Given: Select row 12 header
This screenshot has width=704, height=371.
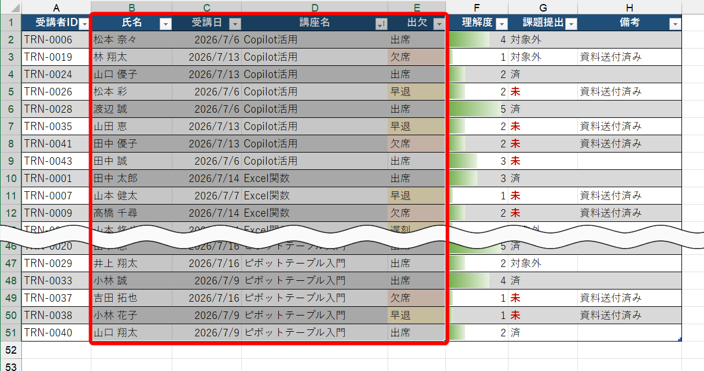Looking at the screenshot, I should click(11, 213).
